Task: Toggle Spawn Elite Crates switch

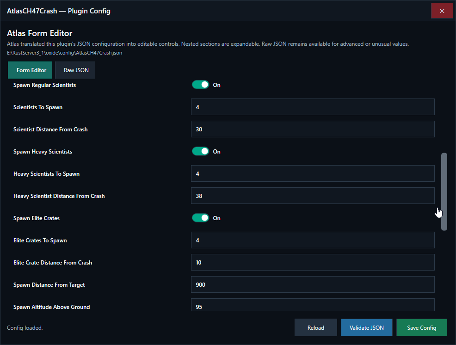Action: (200, 218)
